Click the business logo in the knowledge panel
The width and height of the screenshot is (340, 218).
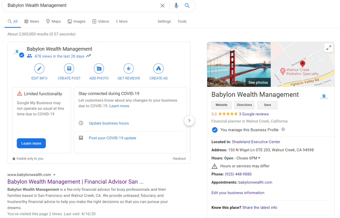(324, 96)
